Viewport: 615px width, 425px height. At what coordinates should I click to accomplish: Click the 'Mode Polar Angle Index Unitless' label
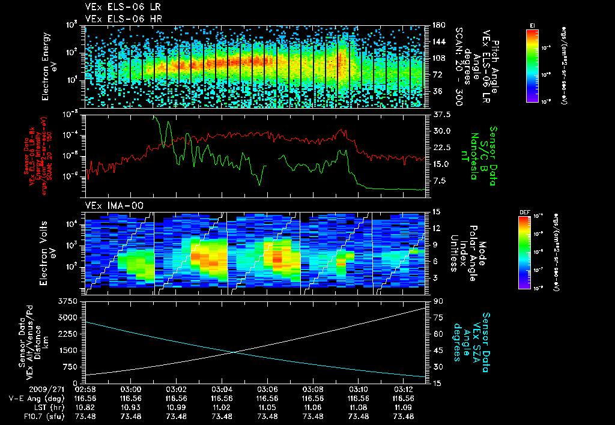coord(468,254)
